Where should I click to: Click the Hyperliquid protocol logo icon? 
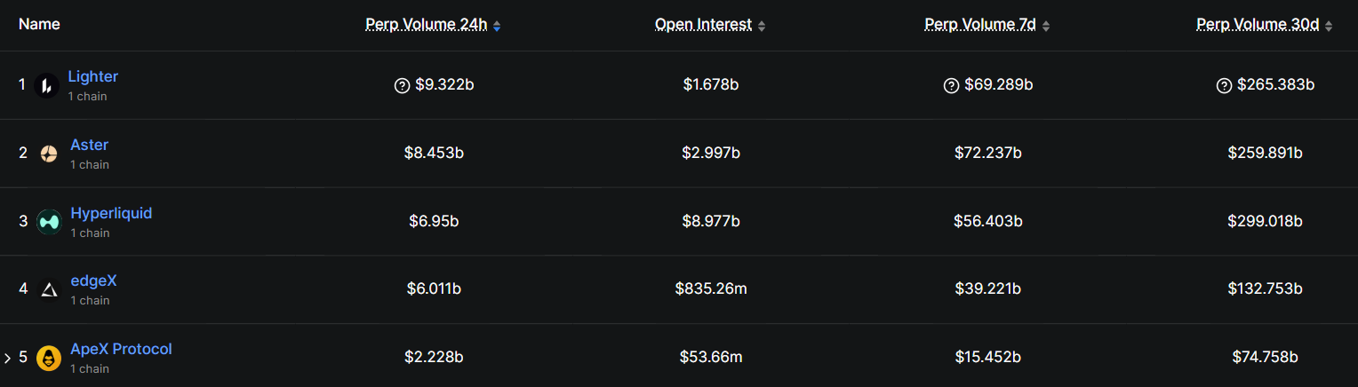click(x=48, y=222)
